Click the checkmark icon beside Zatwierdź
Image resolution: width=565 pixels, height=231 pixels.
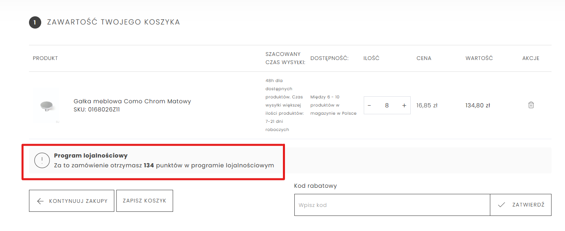[x=502, y=205]
